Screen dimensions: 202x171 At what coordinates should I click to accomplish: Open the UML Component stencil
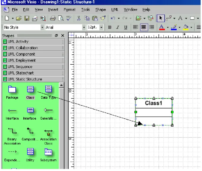[x=33, y=54]
